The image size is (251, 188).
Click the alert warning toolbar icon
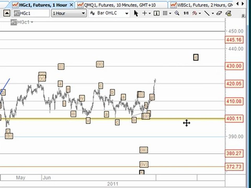[x=229, y=13]
